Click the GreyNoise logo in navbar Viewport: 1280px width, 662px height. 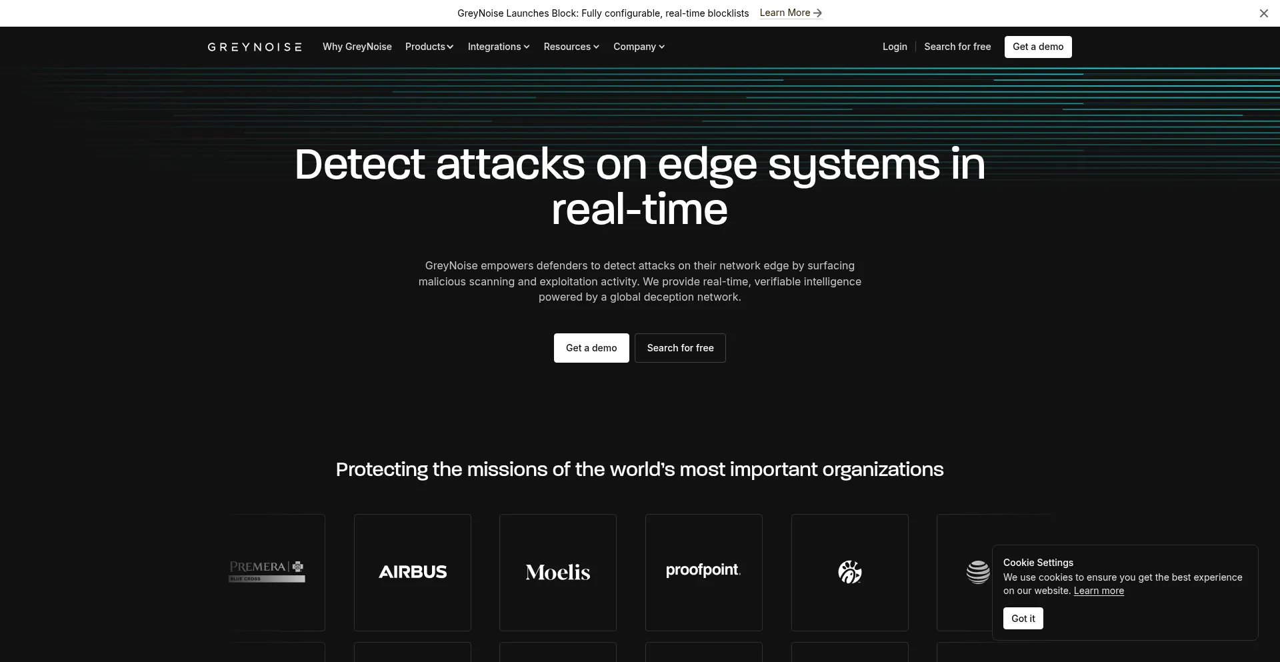point(255,47)
